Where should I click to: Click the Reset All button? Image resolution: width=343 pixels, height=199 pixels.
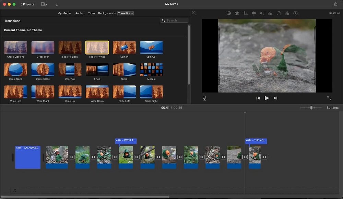(334, 13)
